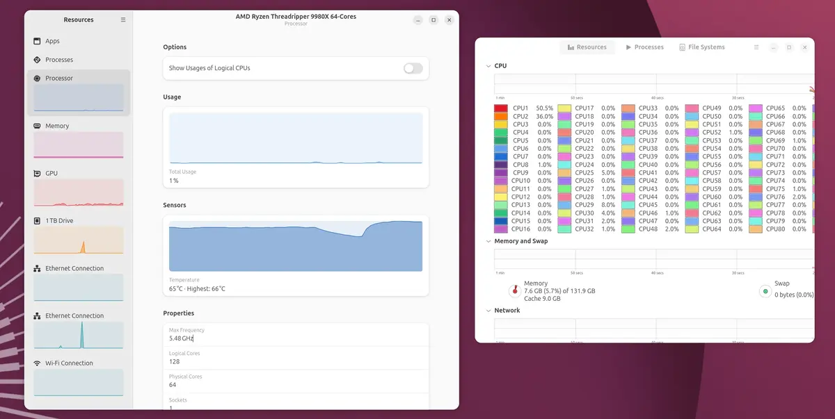This screenshot has width=835, height=419.
Task: Open the 1 TB Drive section
Action: 79,235
